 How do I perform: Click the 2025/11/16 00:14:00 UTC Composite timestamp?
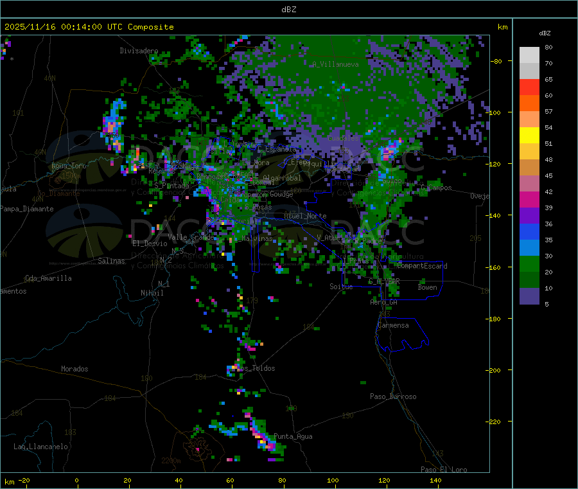coord(89,27)
